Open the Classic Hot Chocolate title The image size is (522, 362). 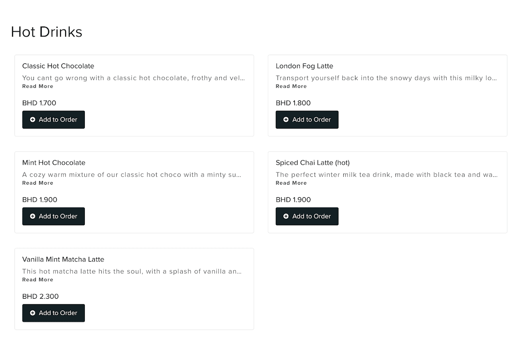click(58, 66)
